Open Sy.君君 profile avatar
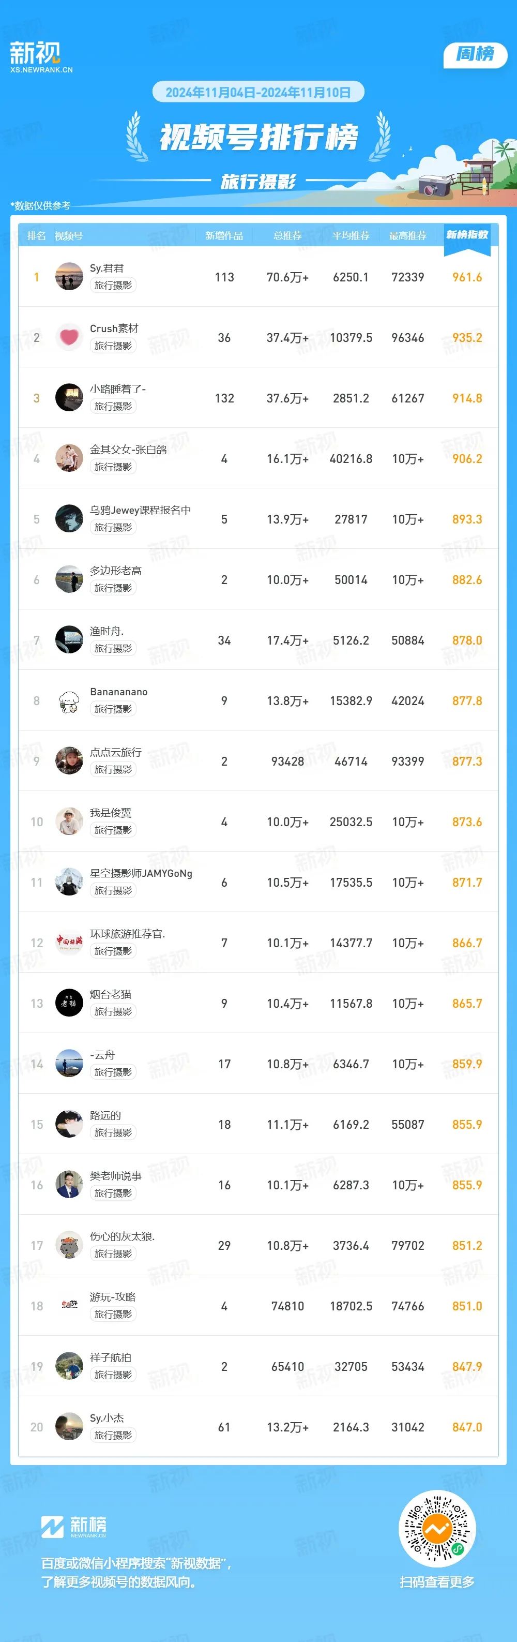 [69, 277]
